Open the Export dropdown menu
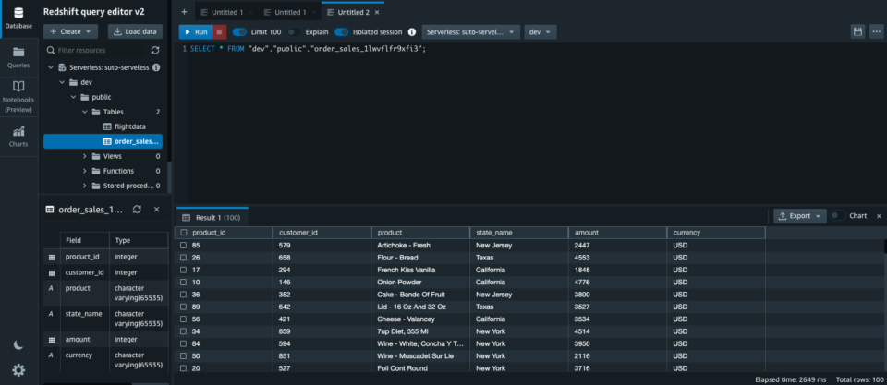The height and width of the screenshot is (385, 887). click(x=800, y=216)
